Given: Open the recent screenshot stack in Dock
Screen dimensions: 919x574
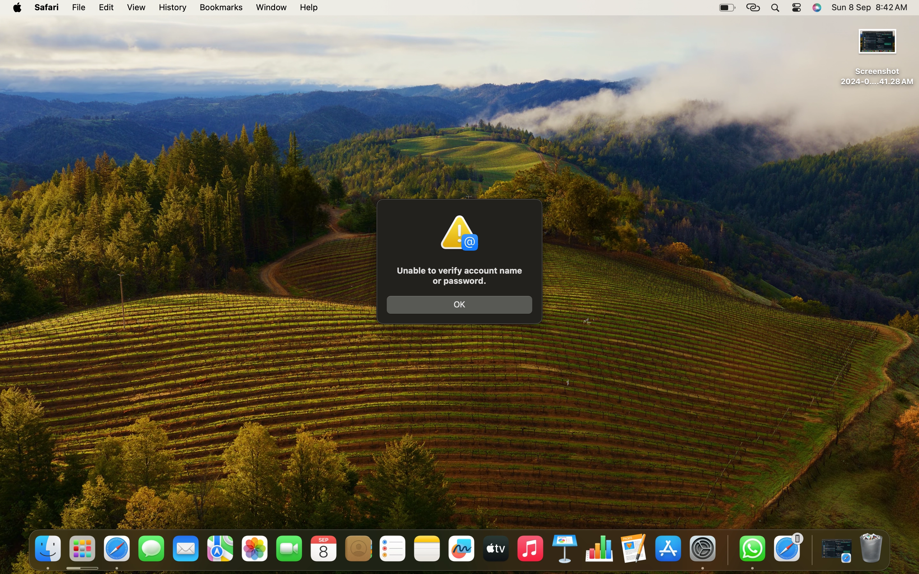Looking at the screenshot, I should coord(837,550).
